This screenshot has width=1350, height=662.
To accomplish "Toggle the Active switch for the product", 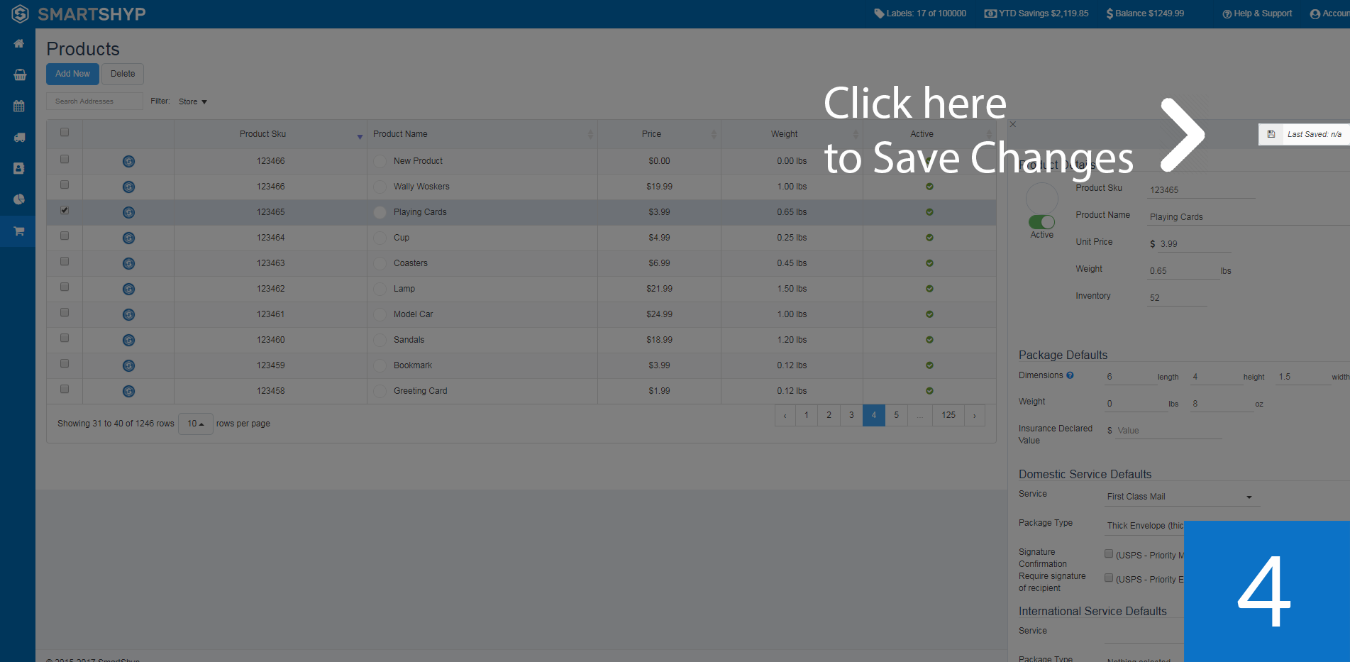I will tap(1041, 222).
